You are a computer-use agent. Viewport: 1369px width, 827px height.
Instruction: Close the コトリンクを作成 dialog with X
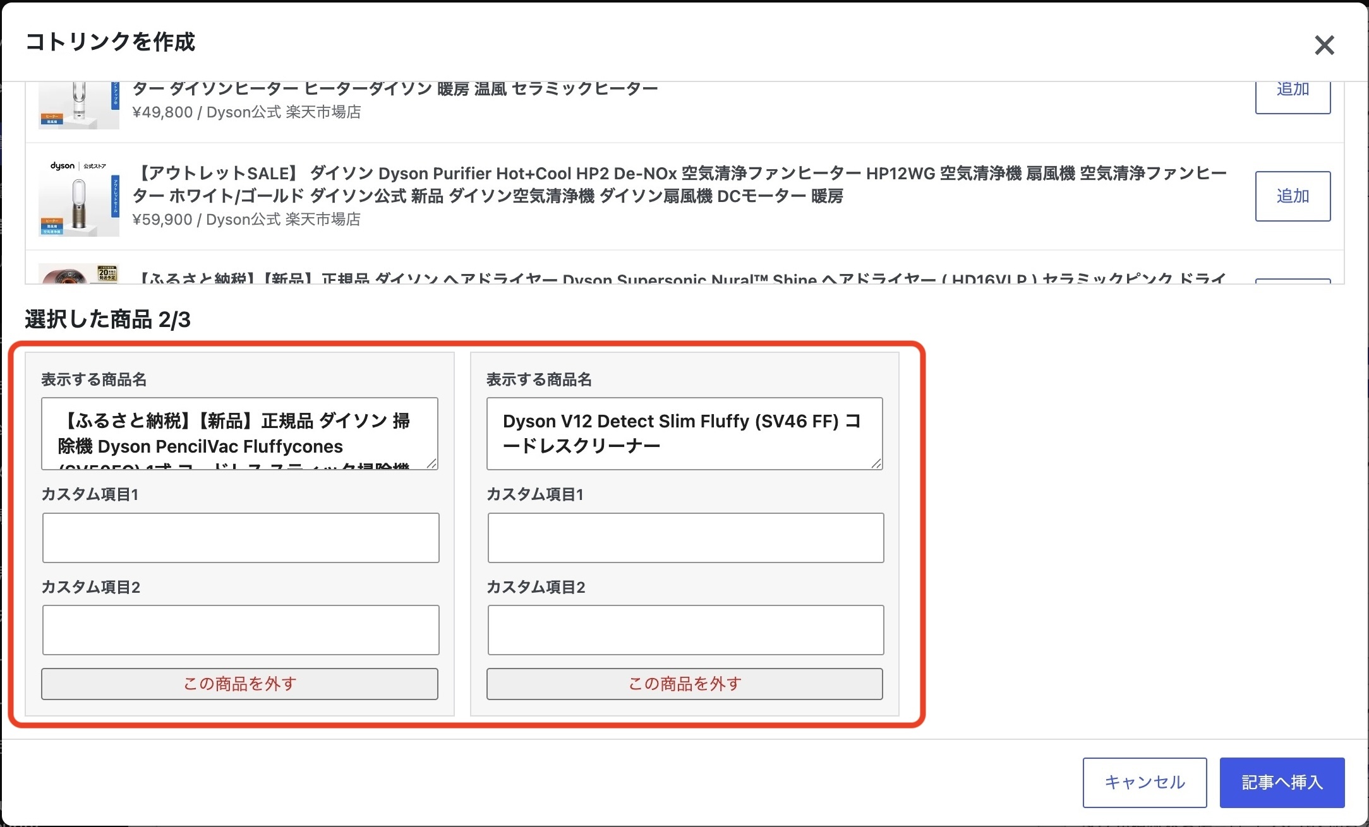1324,45
